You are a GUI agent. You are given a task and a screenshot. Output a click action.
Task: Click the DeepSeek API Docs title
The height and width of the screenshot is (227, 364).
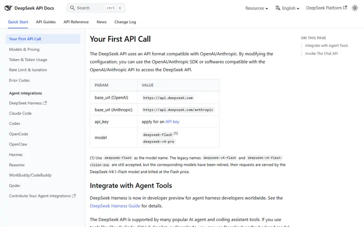(x=34, y=8)
